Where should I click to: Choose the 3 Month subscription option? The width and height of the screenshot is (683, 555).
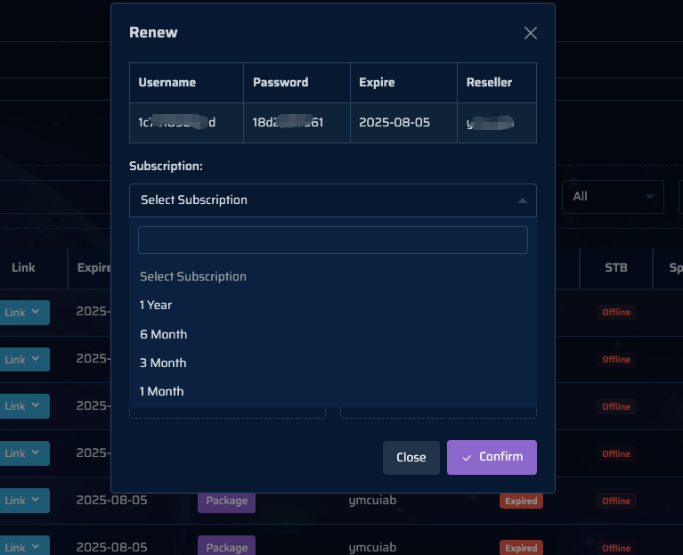point(333,363)
